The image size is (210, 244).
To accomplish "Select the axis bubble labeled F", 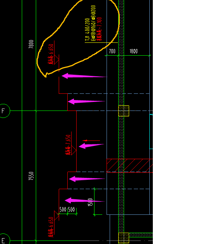I will point(4,111).
